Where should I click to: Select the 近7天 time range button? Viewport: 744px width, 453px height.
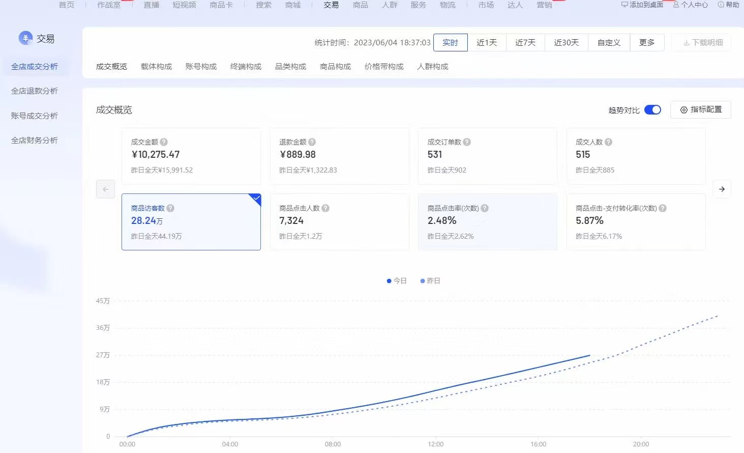click(x=525, y=43)
